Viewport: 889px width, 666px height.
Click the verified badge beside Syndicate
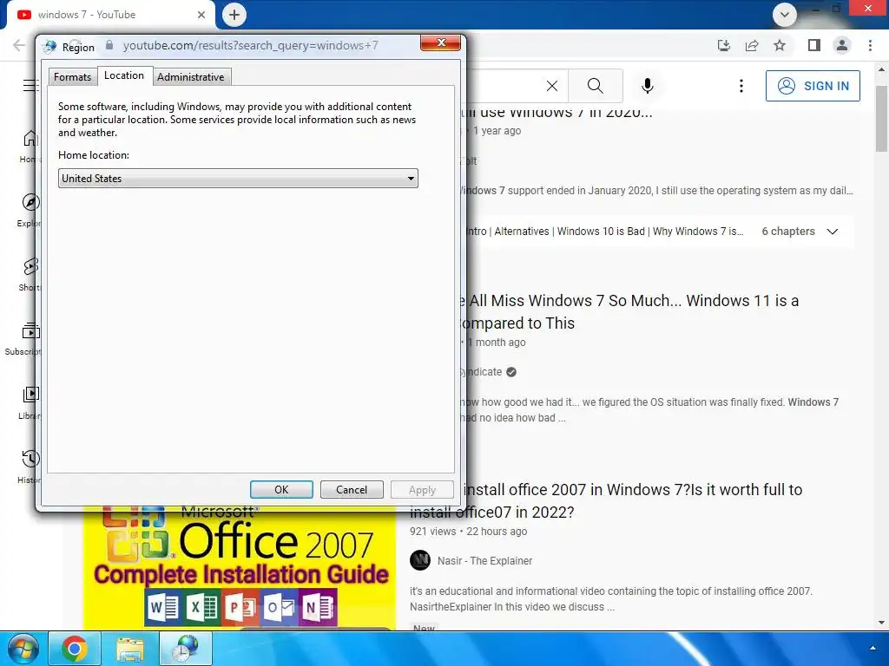[511, 372]
